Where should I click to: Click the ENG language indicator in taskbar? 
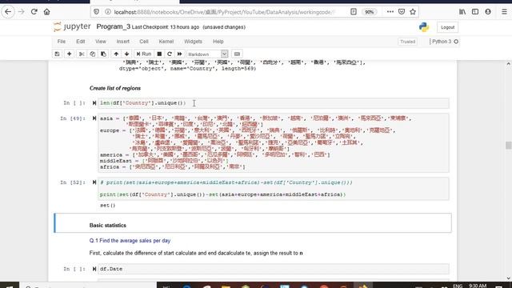(458, 286)
